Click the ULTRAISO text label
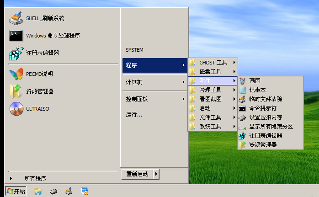The height and width of the screenshot is (197, 319). coord(37,109)
